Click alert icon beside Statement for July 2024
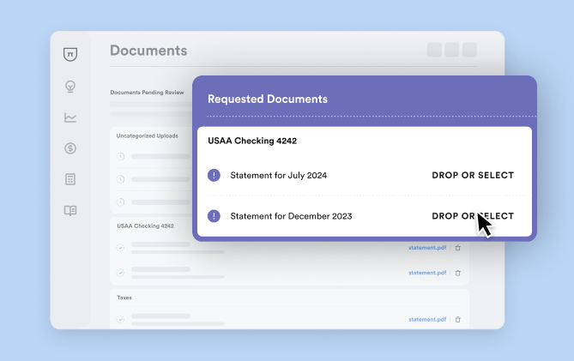This screenshot has width=574, height=361. click(214, 175)
